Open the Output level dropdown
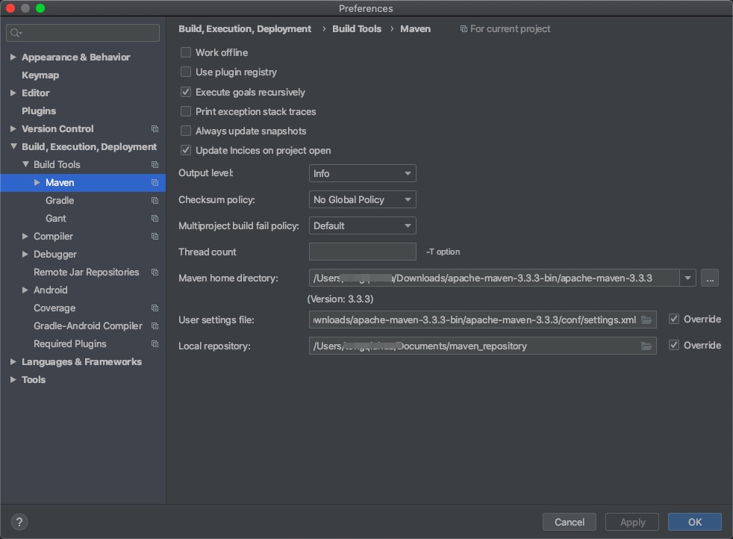 [x=362, y=173]
